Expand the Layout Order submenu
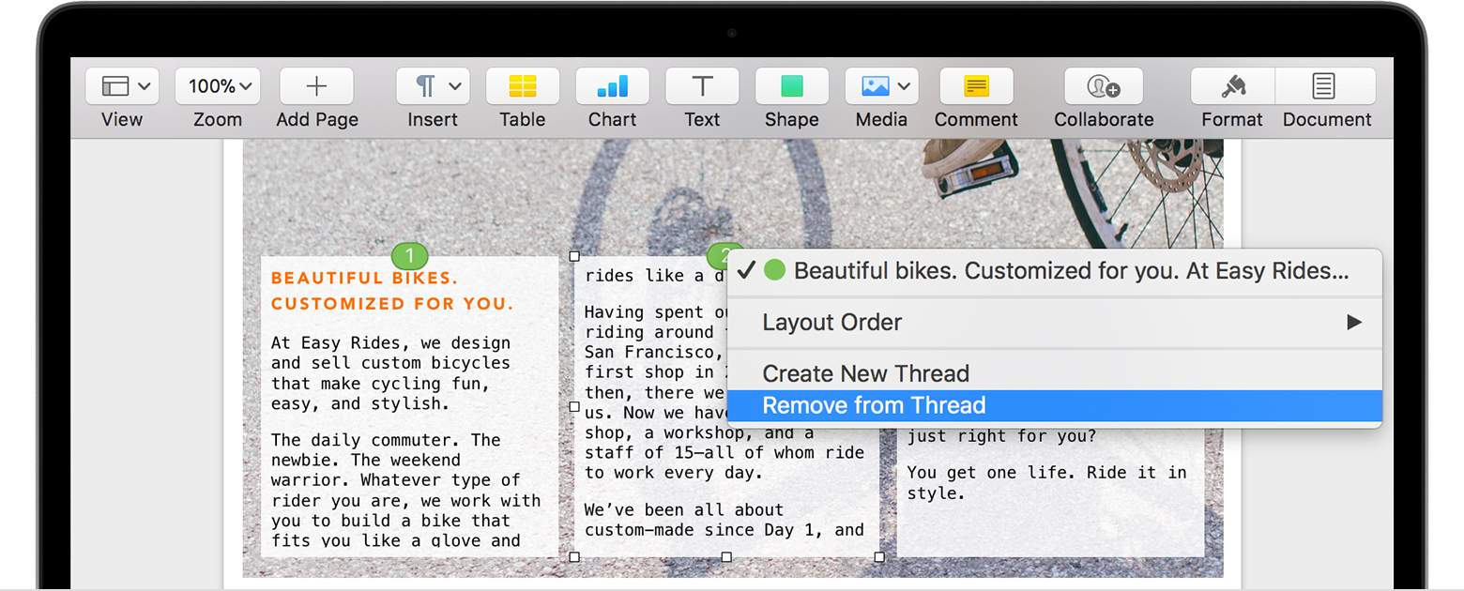Screen dimensions: 1464x591 [1055, 323]
